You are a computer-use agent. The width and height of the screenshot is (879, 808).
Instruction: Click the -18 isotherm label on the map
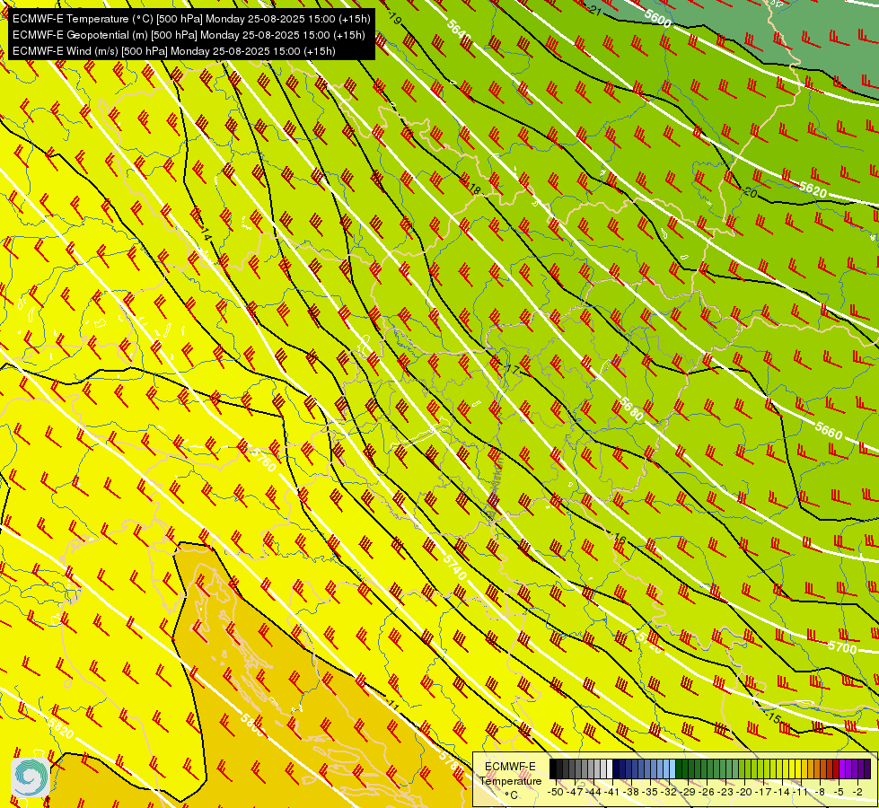pos(474,189)
